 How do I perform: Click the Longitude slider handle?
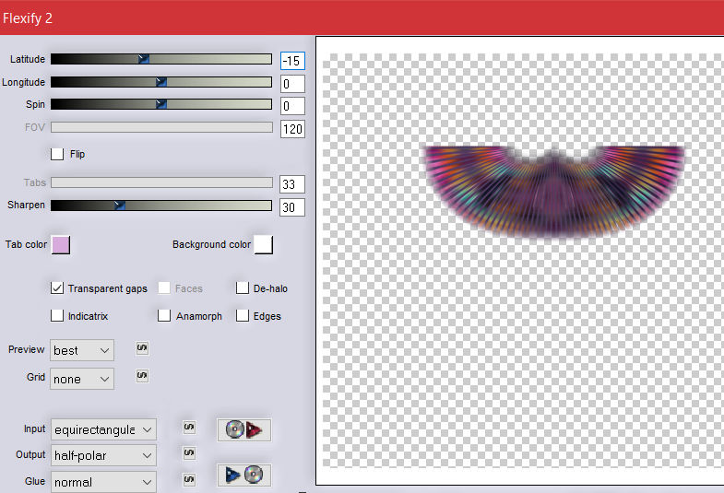pyautogui.click(x=161, y=82)
